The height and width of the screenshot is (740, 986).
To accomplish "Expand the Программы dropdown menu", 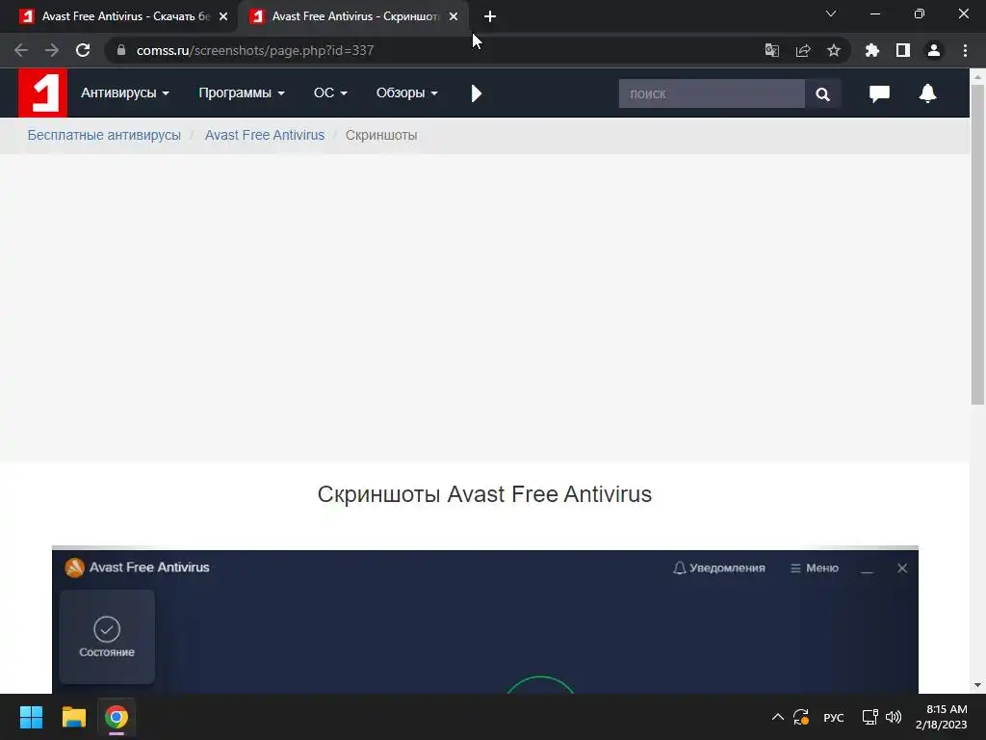I will 242,93.
